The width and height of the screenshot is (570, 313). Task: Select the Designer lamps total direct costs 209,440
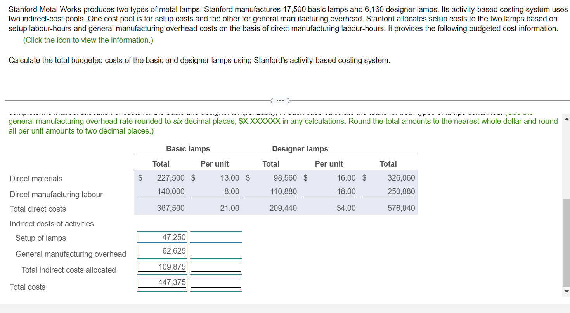(283, 208)
